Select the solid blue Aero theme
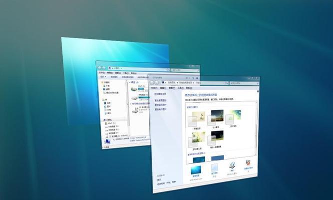The height and width of the screenshot is (200, 333). coord(218,158)
